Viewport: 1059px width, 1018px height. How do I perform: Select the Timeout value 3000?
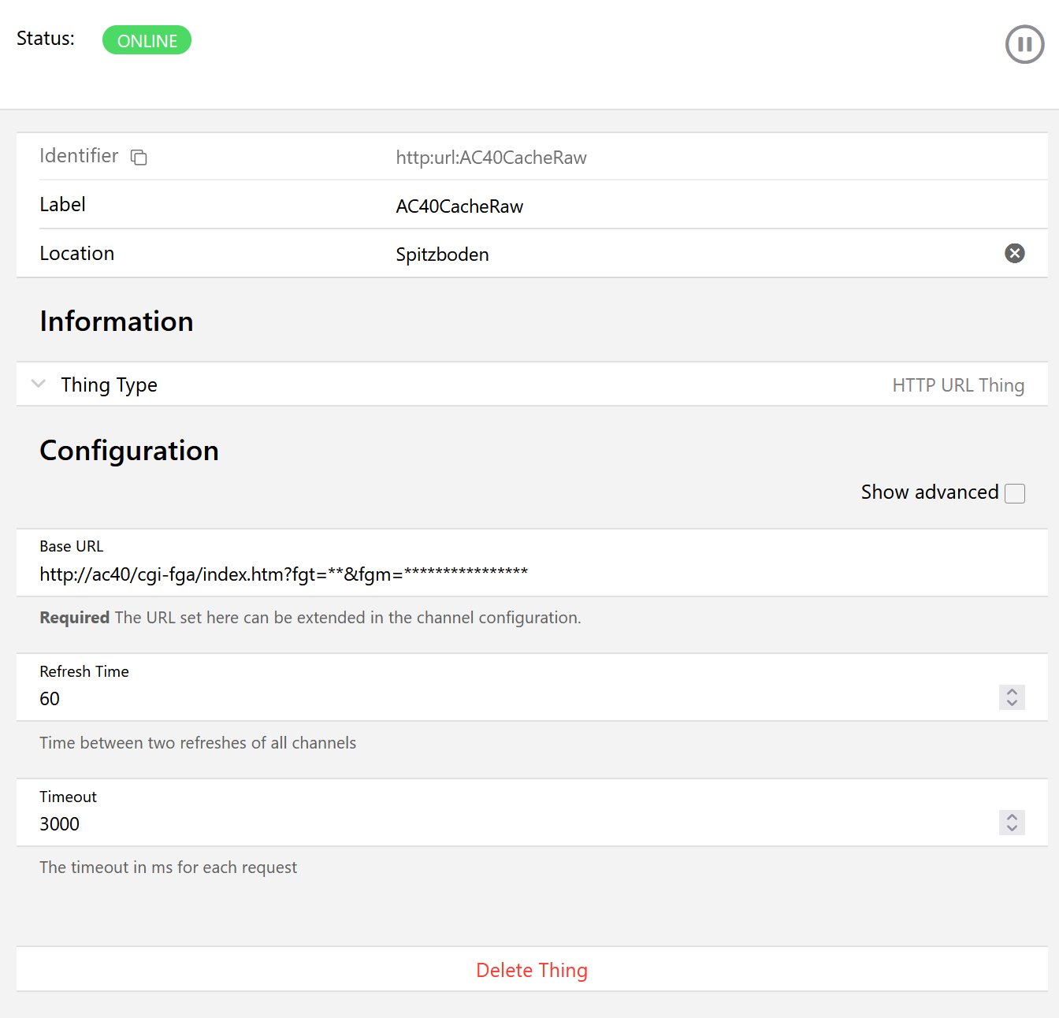point(60,824)
